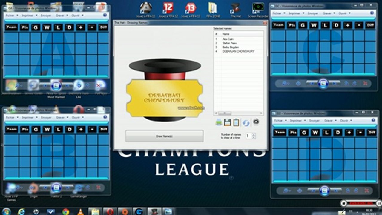Rotate clockwise in GC viewer
This screenshot has width=382, height=215.
pos(354,84)
